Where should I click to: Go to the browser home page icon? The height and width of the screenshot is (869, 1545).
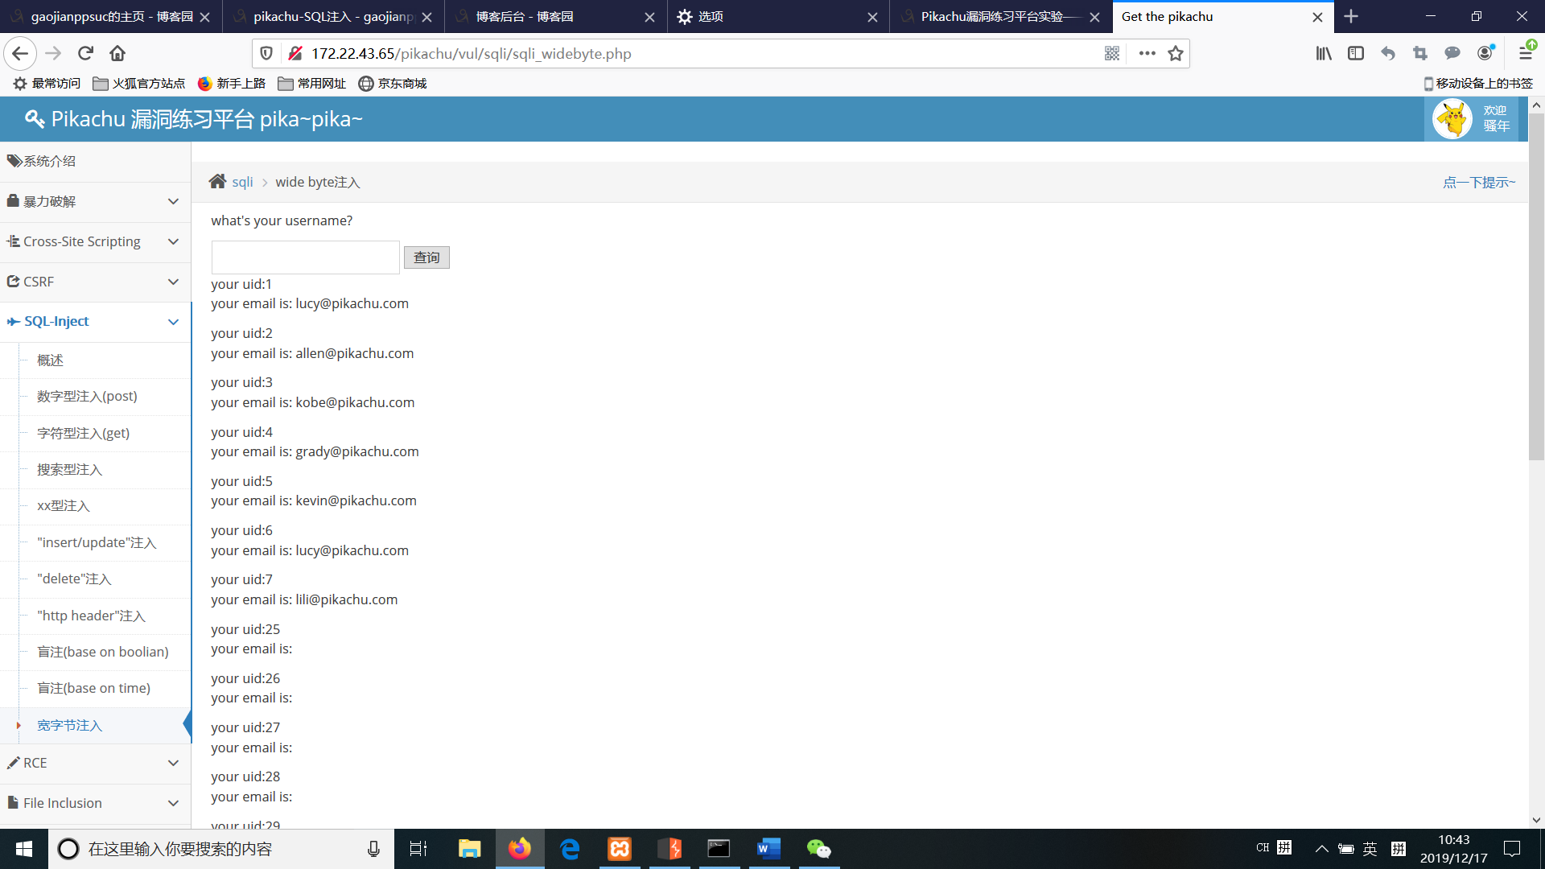coord(117,53)
